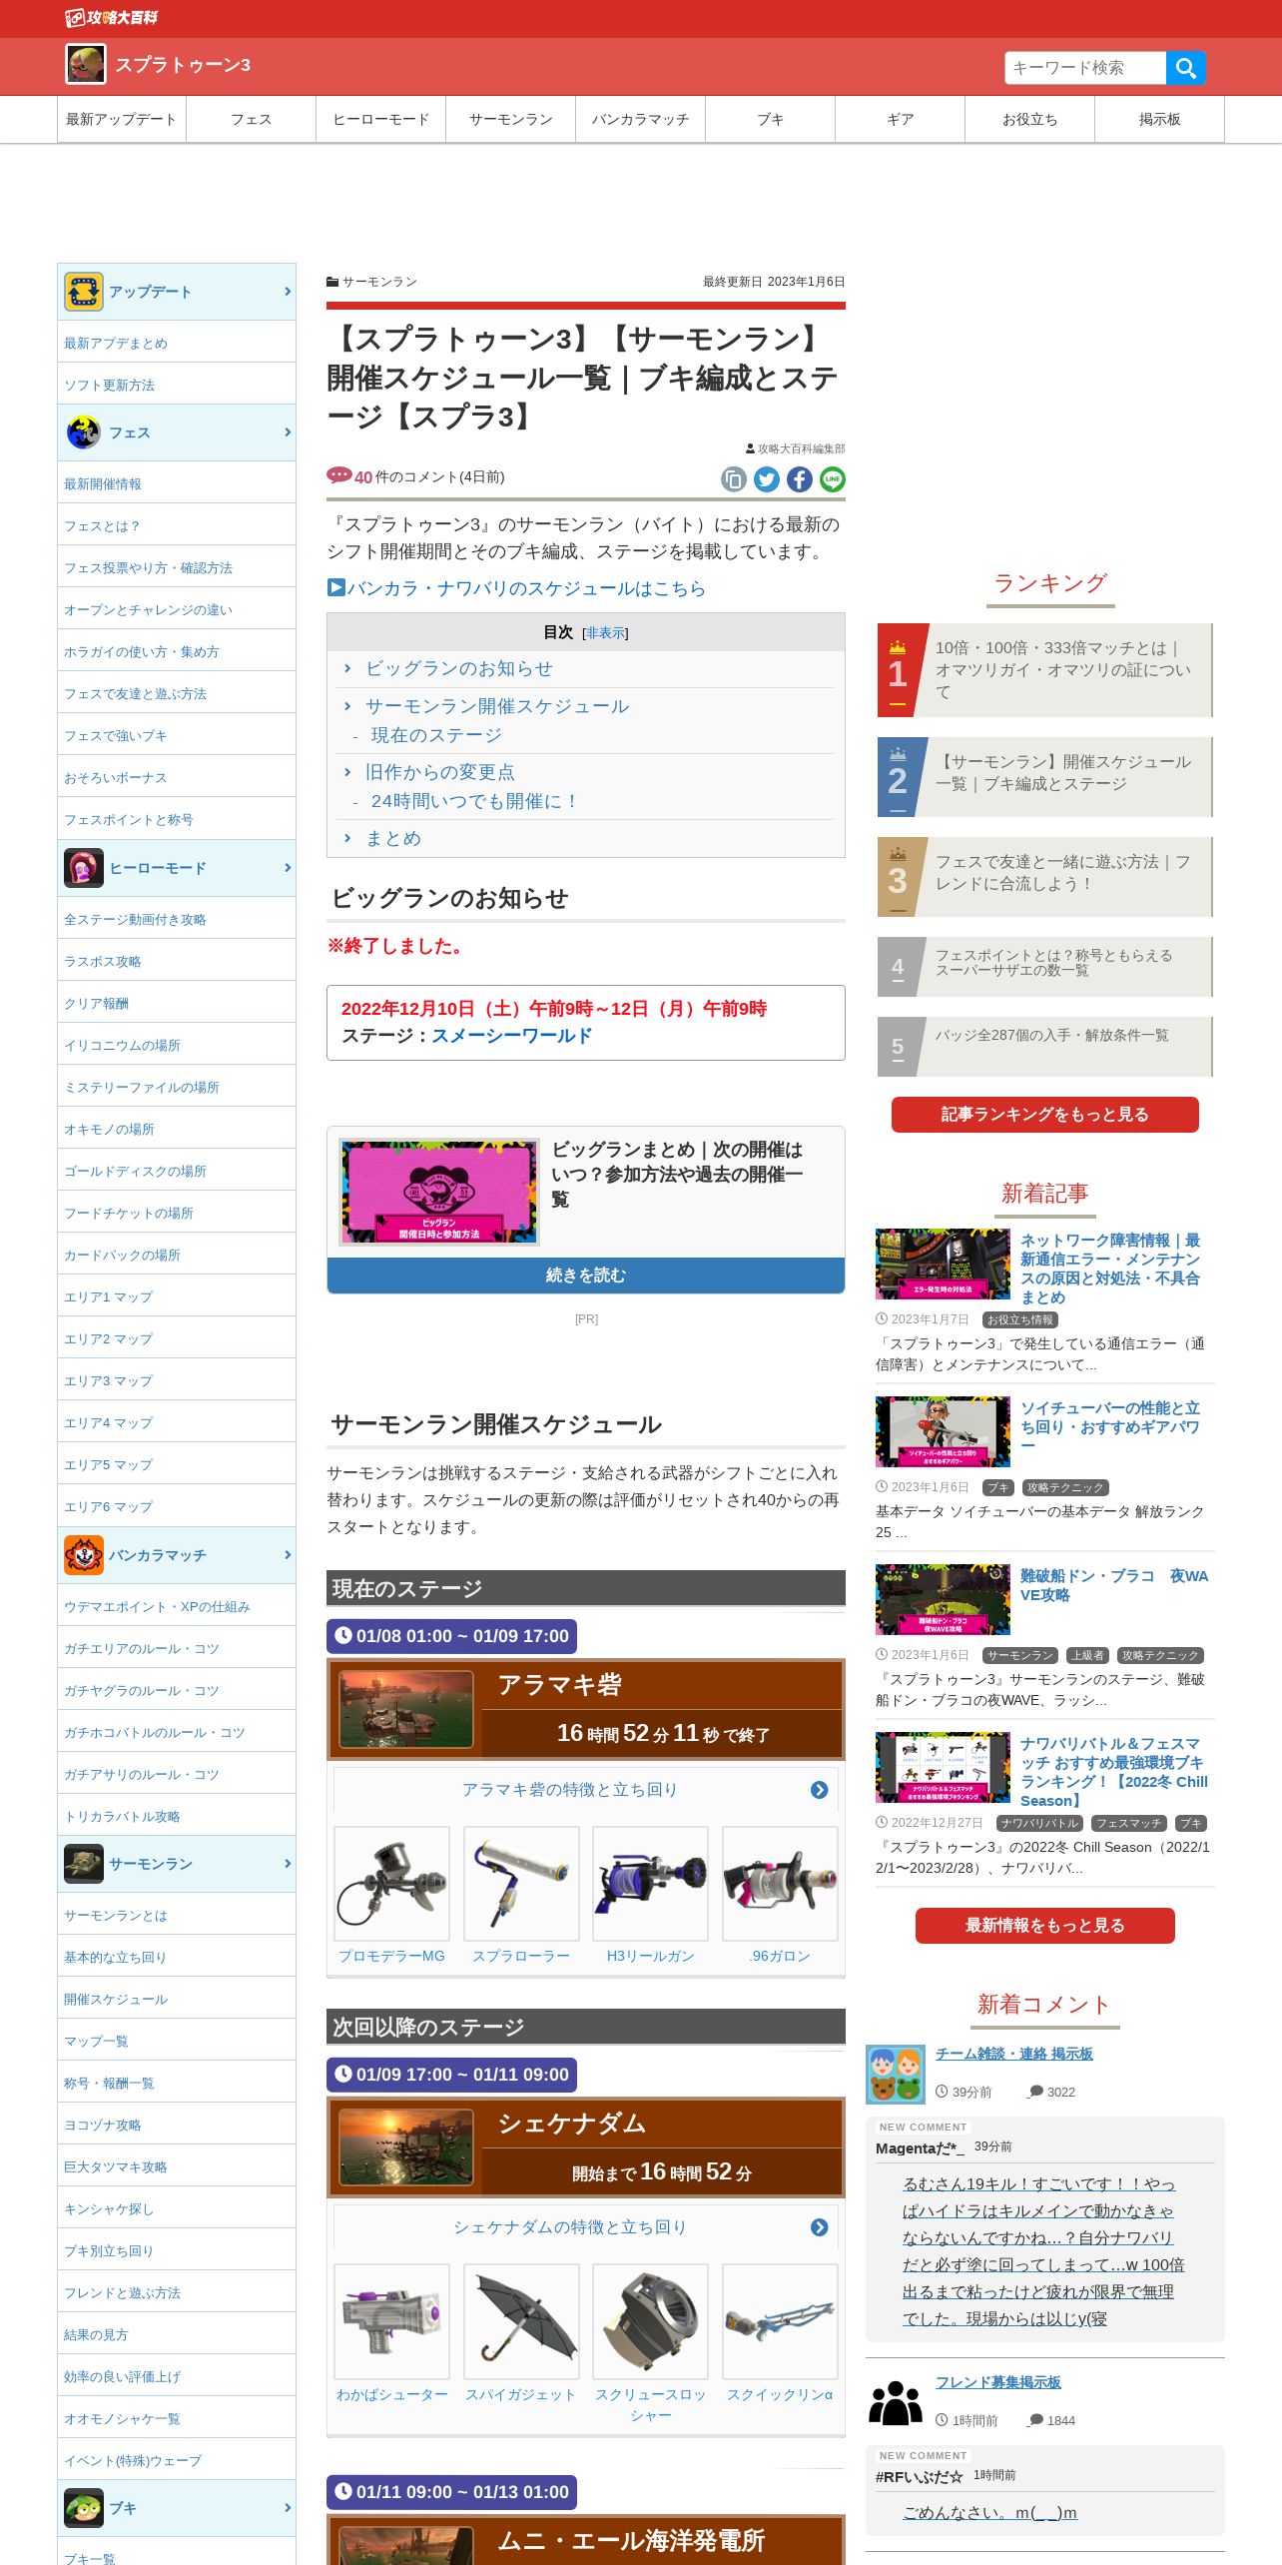Open the 掲示板 nav tab
Viewport: 1282px width, 2565px height.
click(1159, 119)
